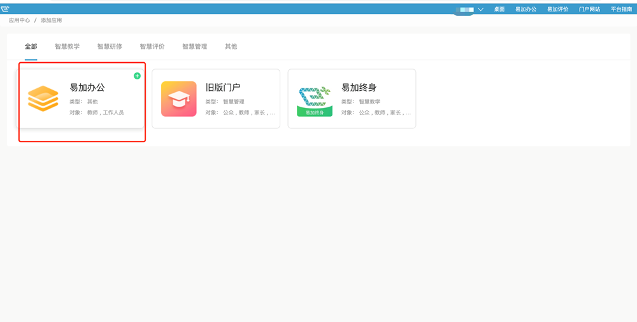Click the platform logo in top-left corner
637x322 pixels.
[x=5, y=9]
